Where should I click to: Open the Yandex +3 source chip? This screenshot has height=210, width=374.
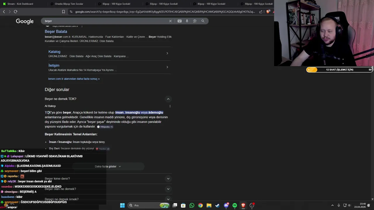103,149
